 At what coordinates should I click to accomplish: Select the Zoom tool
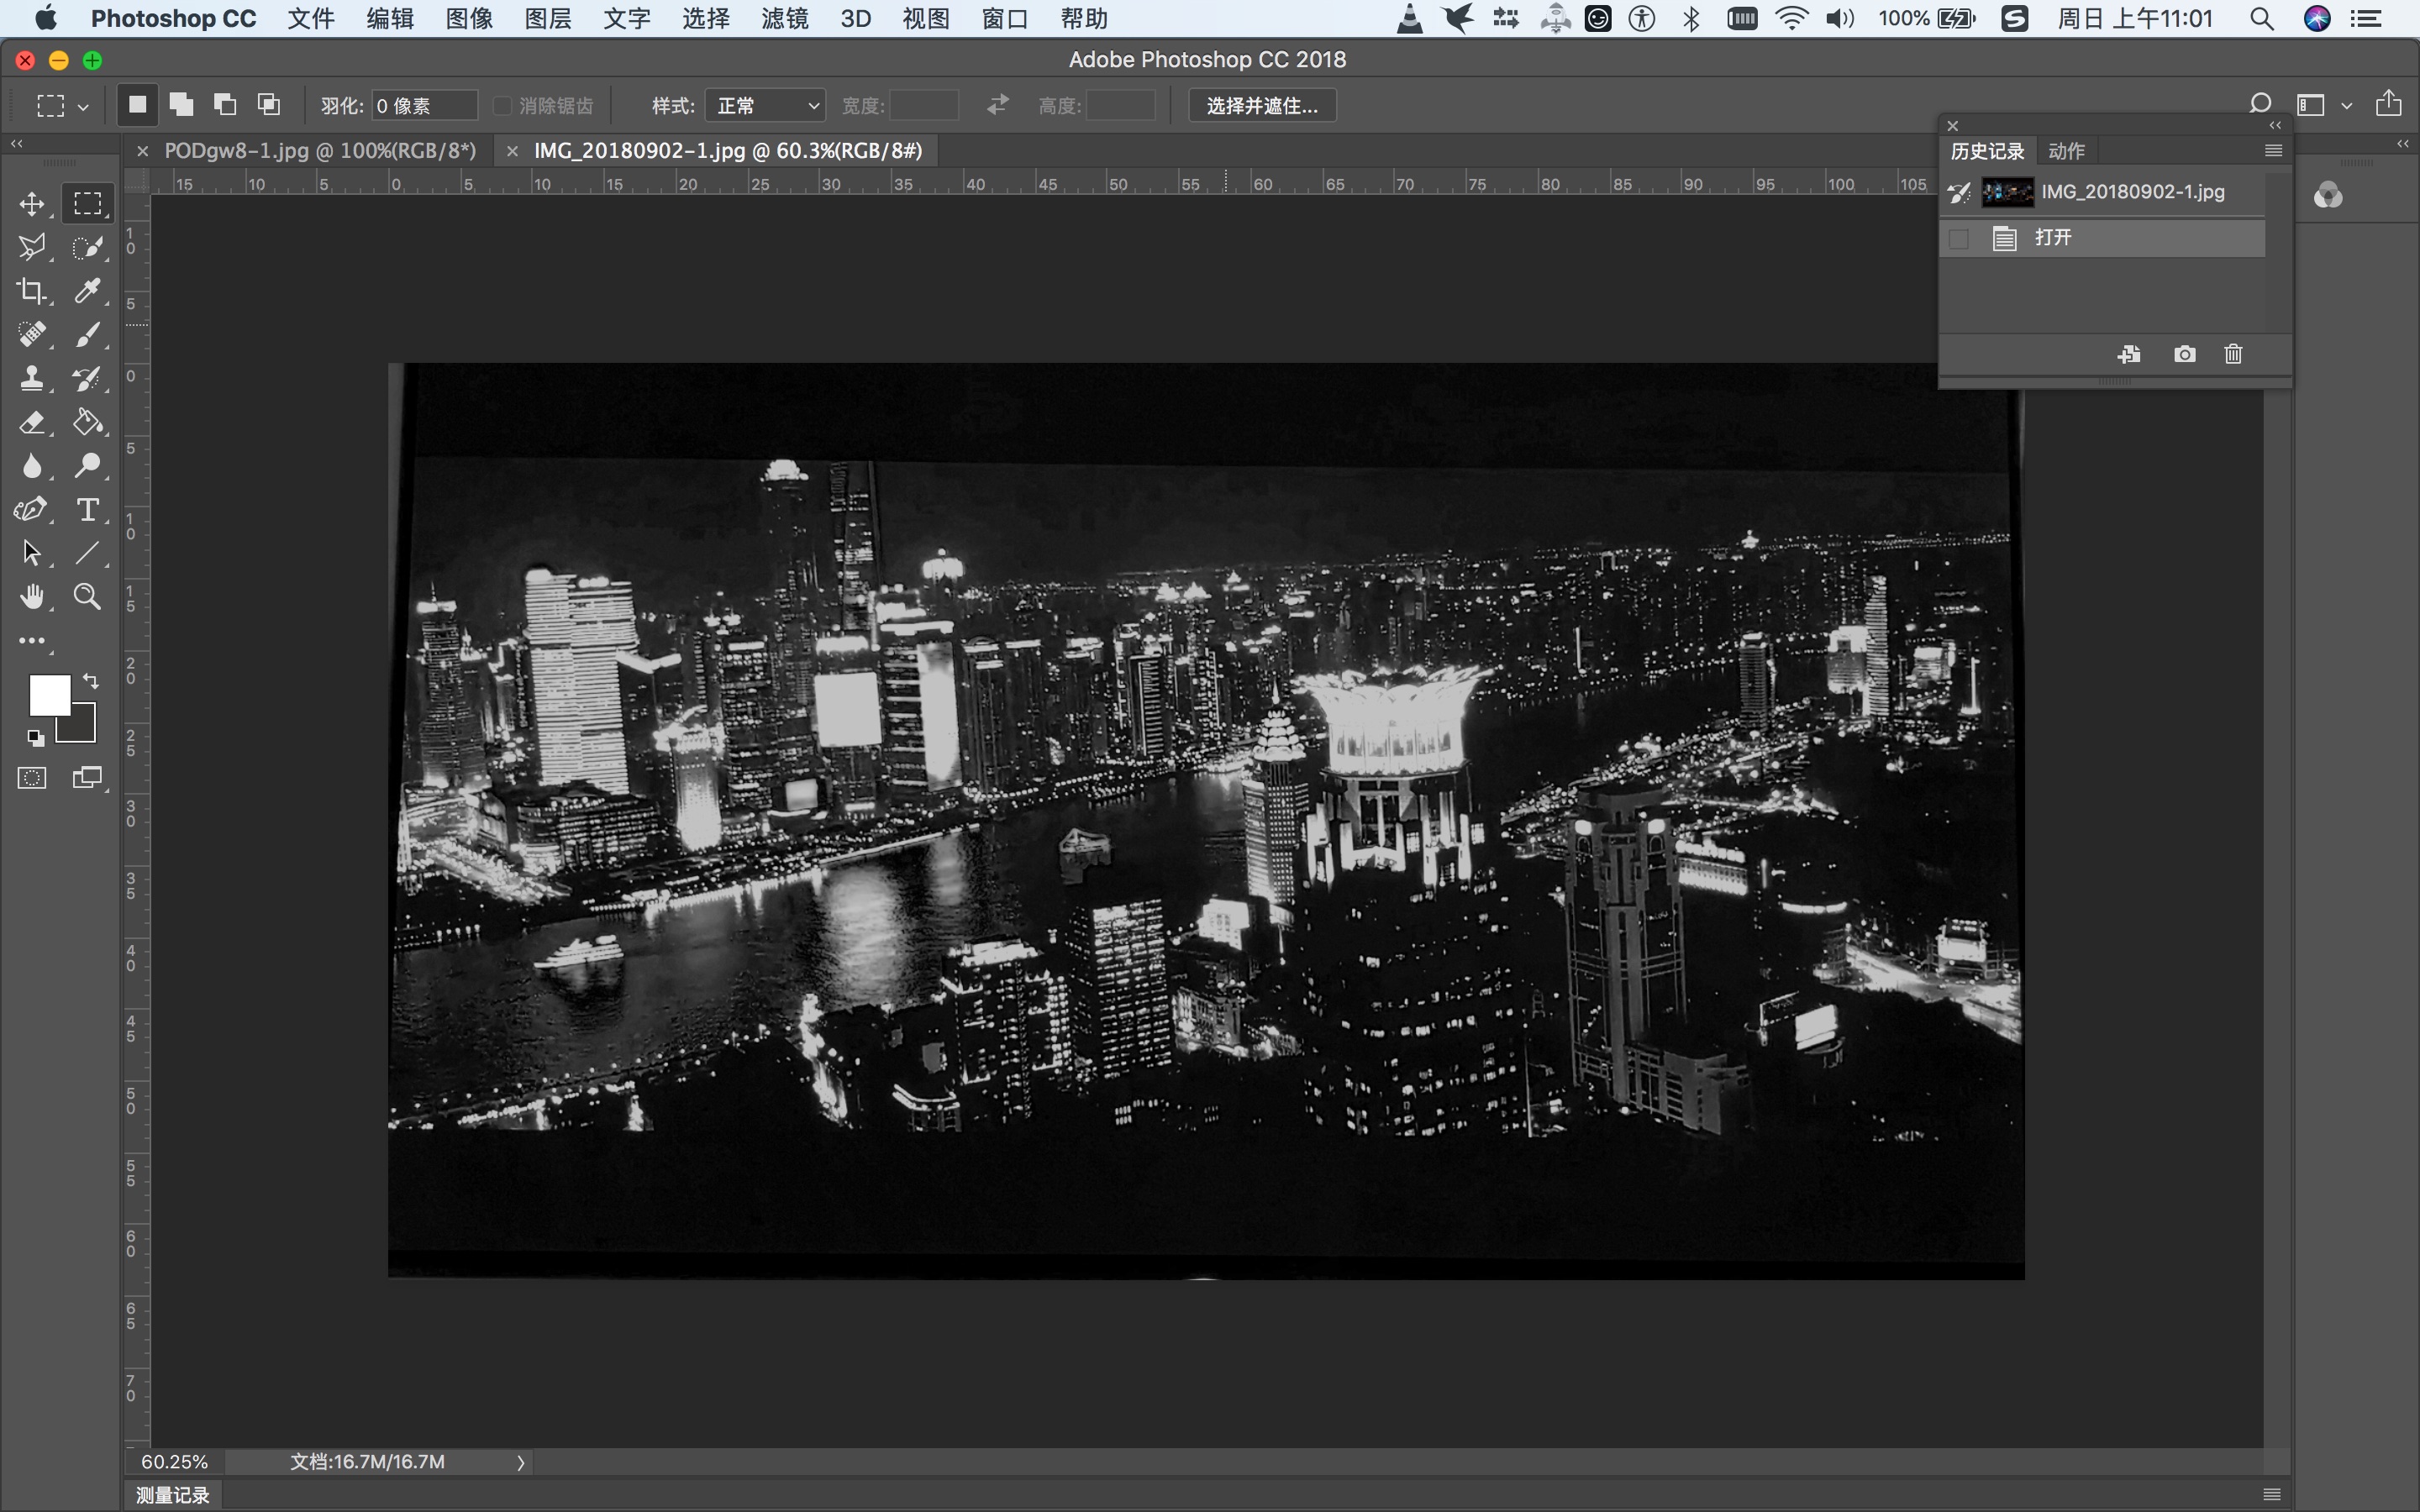(x=87, y=597)
